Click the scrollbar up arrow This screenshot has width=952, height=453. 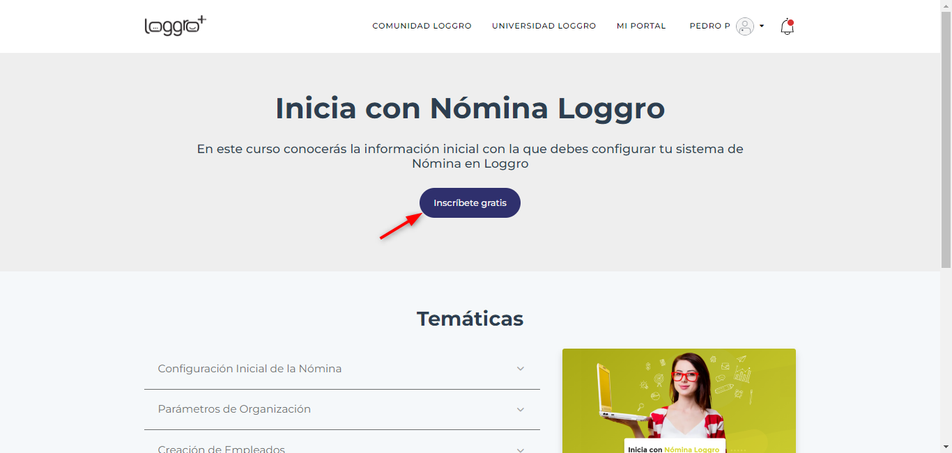[946, 6]
